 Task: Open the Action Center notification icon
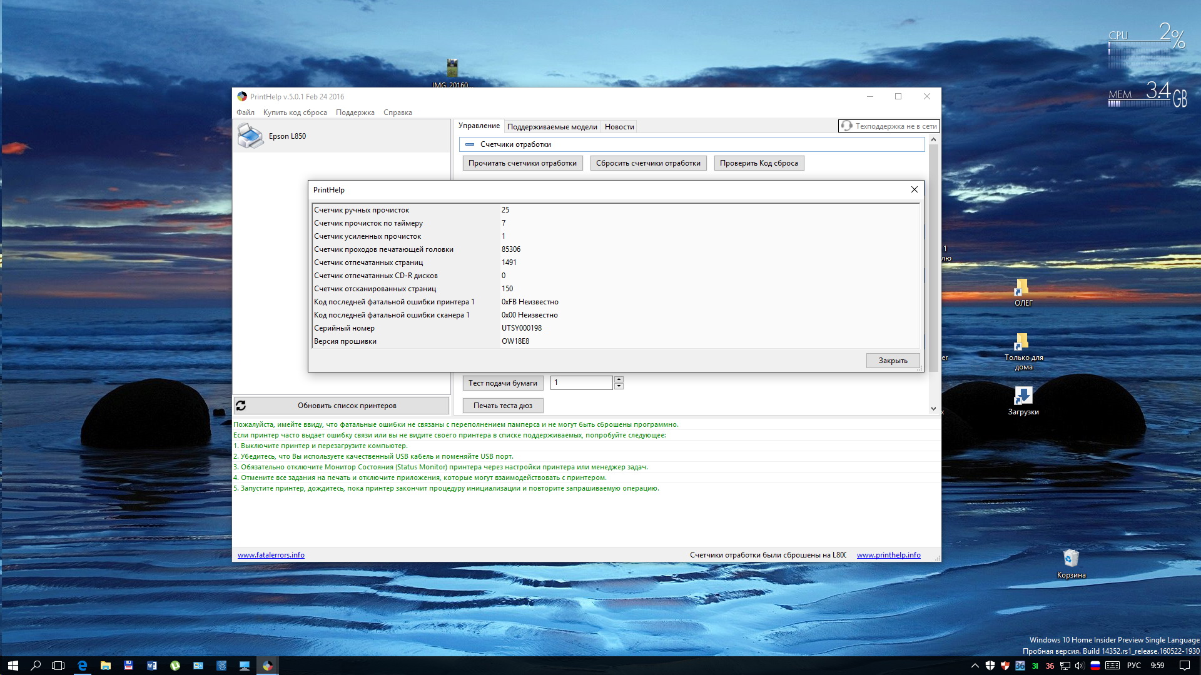[1185, 666]
